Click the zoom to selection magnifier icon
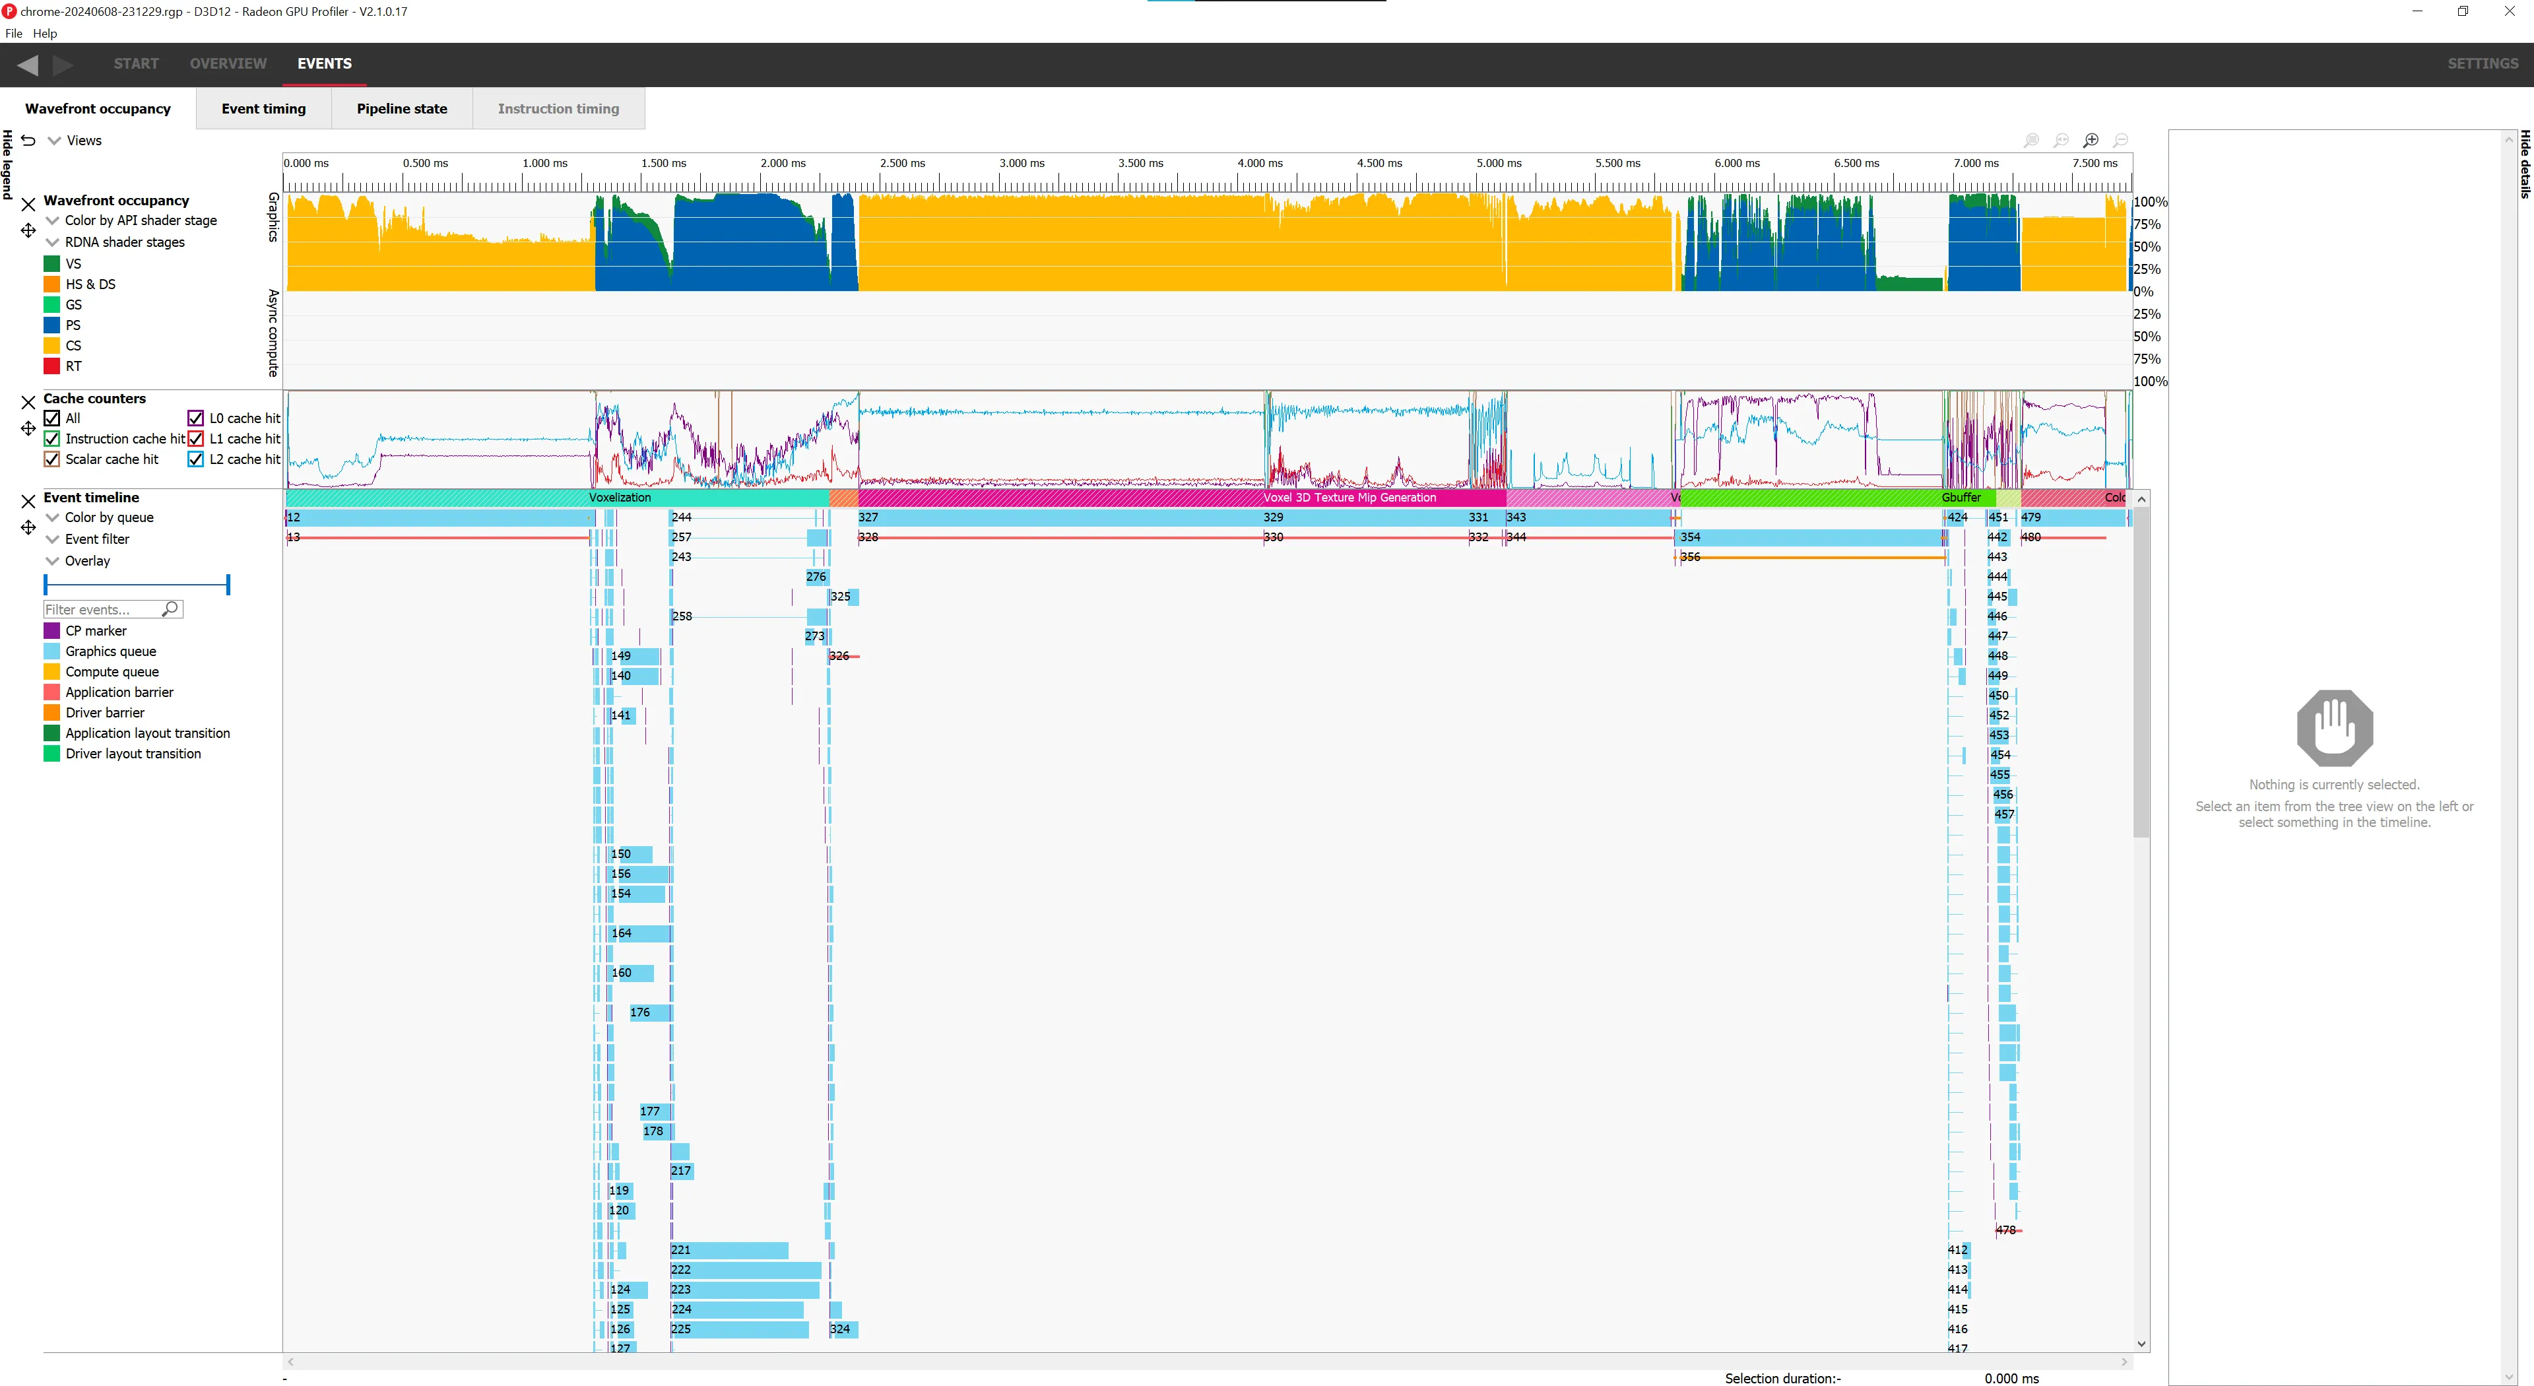The width and height of the screenshot is (2534, 1386). pos(2032,141)
